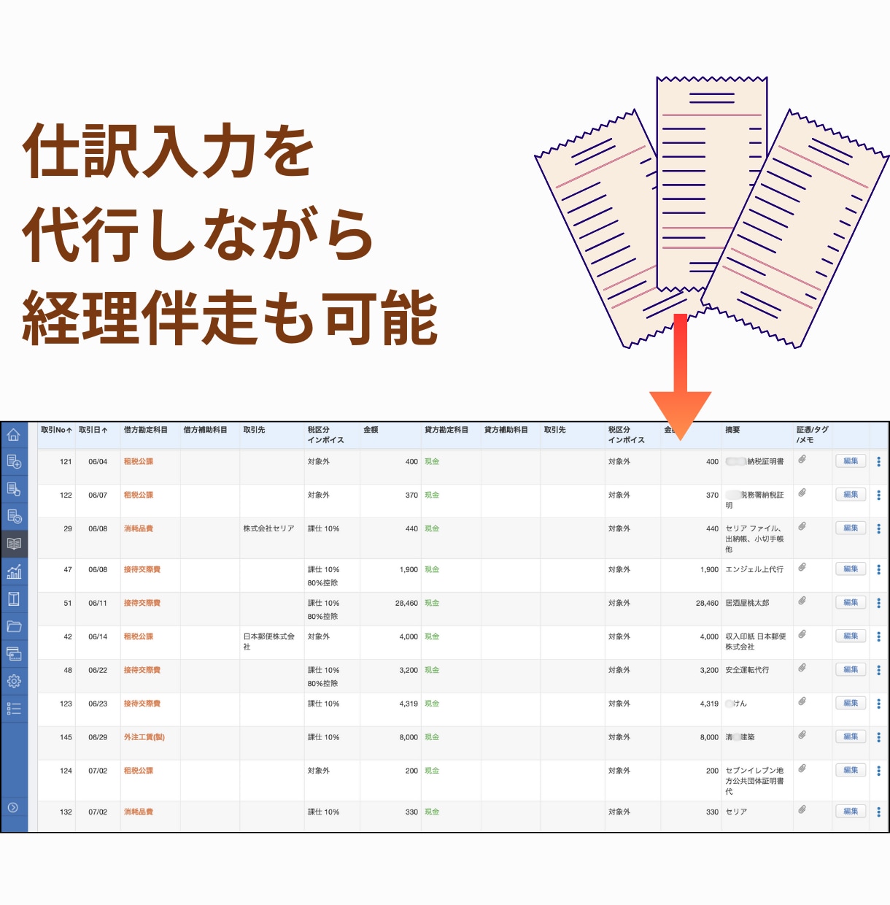Open the 消耗品費 link in row 29
Viewport: 890px width, 905px height.
click(139, 529)
